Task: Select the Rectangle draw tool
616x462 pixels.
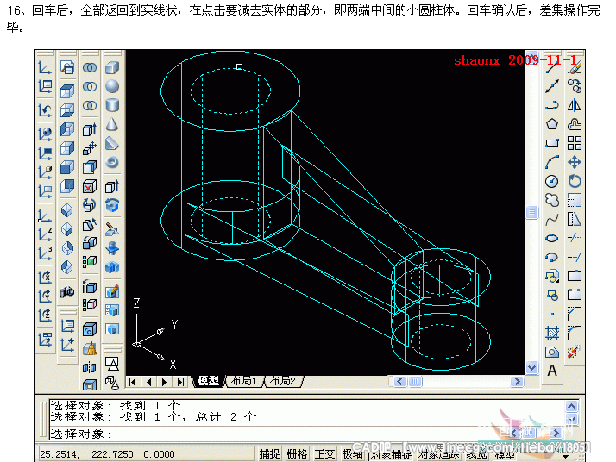Action: click(552, 143)
